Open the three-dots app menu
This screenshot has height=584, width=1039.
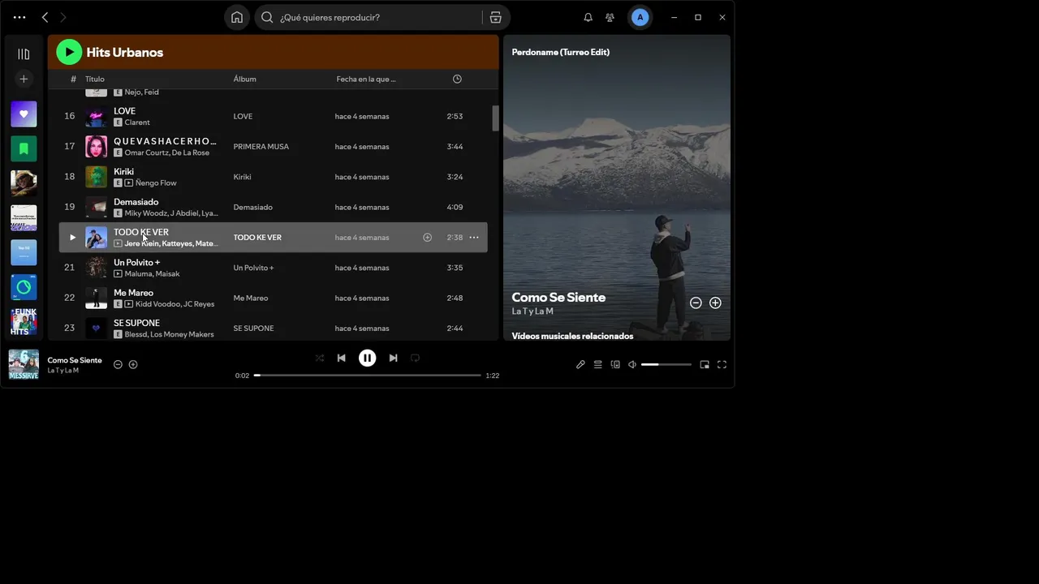(19, 17)
